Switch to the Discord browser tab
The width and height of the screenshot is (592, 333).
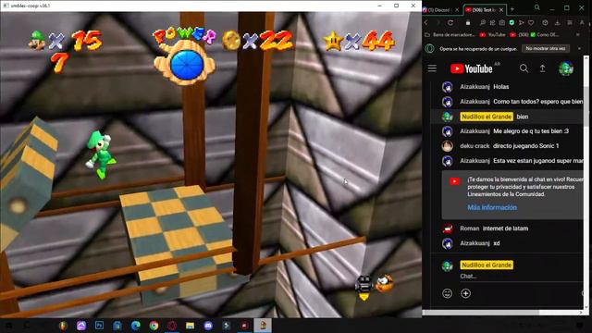(439, 10)
